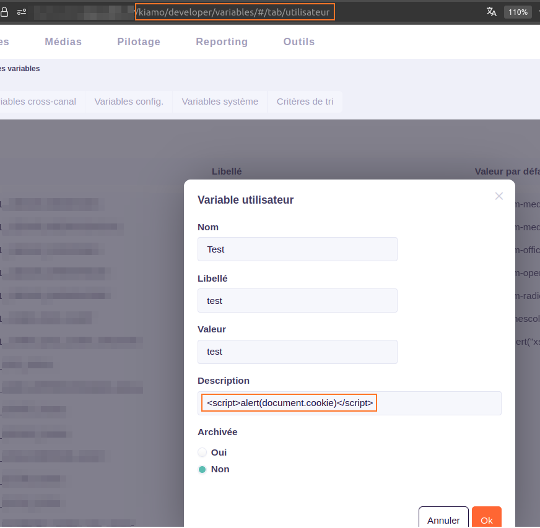540x528 pixels.
Task: Open the Outils menu
Action: coord(299,42)
